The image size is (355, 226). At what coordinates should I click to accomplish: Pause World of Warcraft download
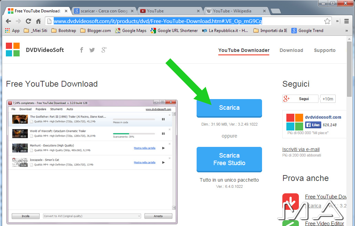[163, 134]
